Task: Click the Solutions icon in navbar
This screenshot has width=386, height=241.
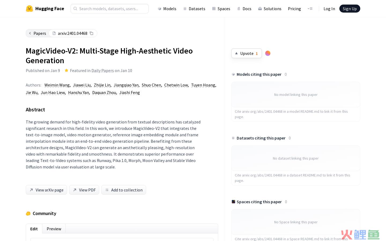Action: (260, 9)
